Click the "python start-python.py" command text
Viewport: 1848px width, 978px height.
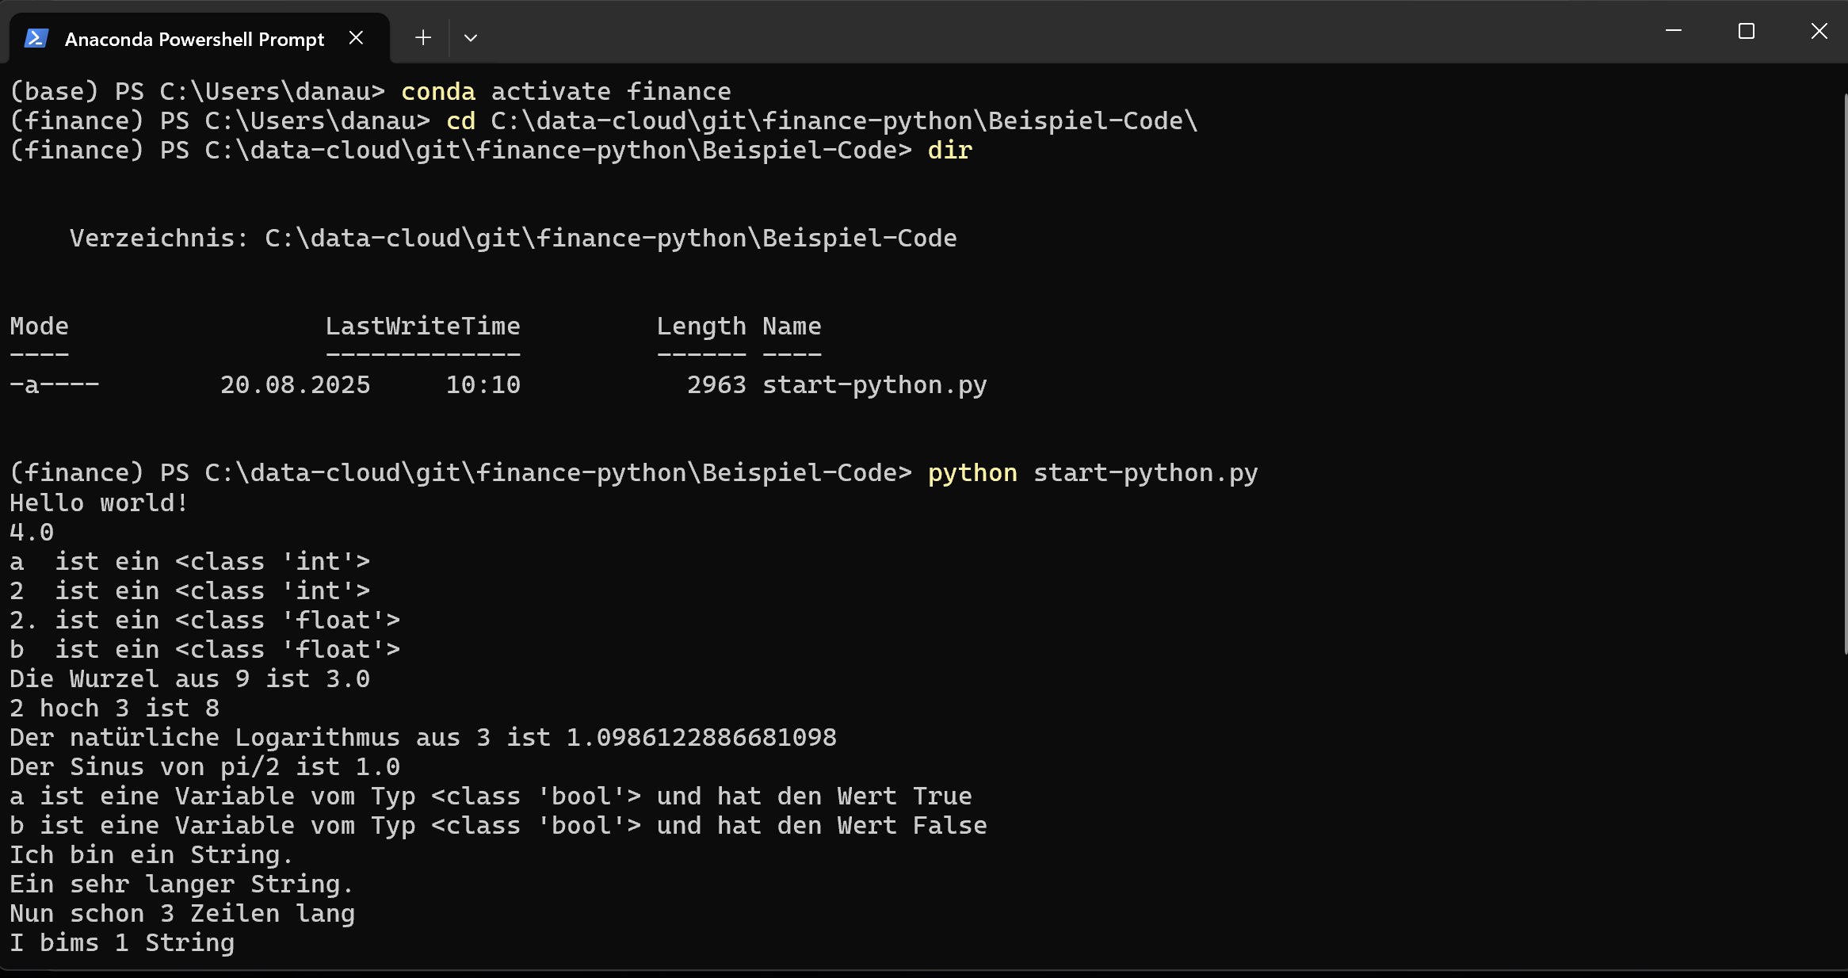click(x=1092, y=473)
